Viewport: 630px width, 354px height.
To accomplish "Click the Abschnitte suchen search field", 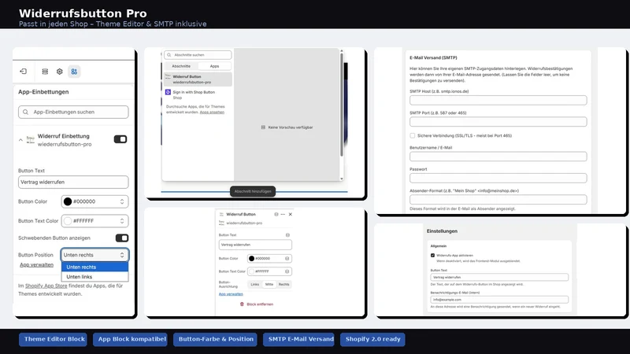I will 198,55.
